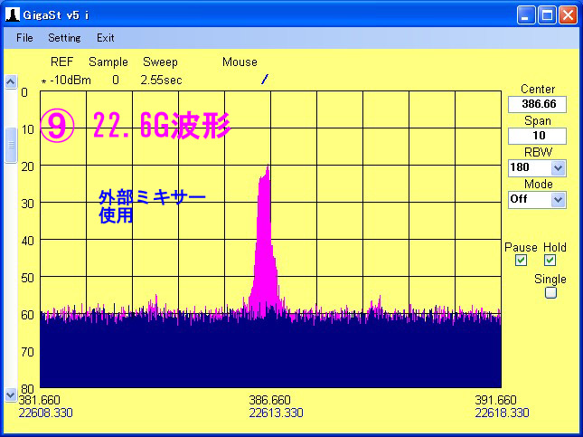Screen dimensions: 583x437
Task: Maximize the GigaSt window
Action: [547, 14]
